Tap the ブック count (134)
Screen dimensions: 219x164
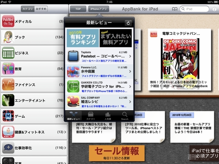pyautogui.click(x=59, y=37)
